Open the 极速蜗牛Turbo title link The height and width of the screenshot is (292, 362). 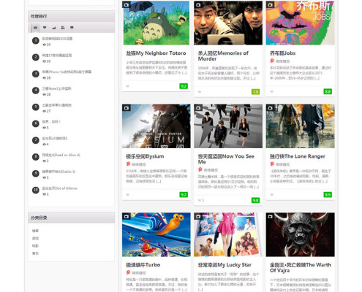pos(143,265)
